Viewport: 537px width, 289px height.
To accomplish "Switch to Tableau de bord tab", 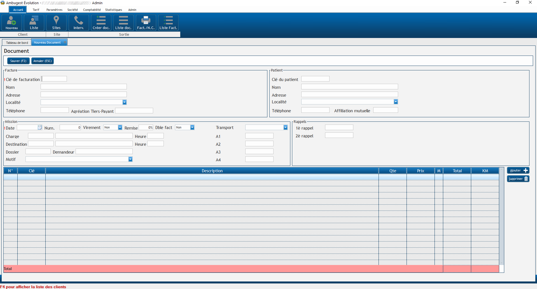I will coord(17,43).
